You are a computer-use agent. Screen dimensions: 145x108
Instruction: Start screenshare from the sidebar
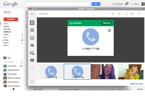[x=32, y=38]
